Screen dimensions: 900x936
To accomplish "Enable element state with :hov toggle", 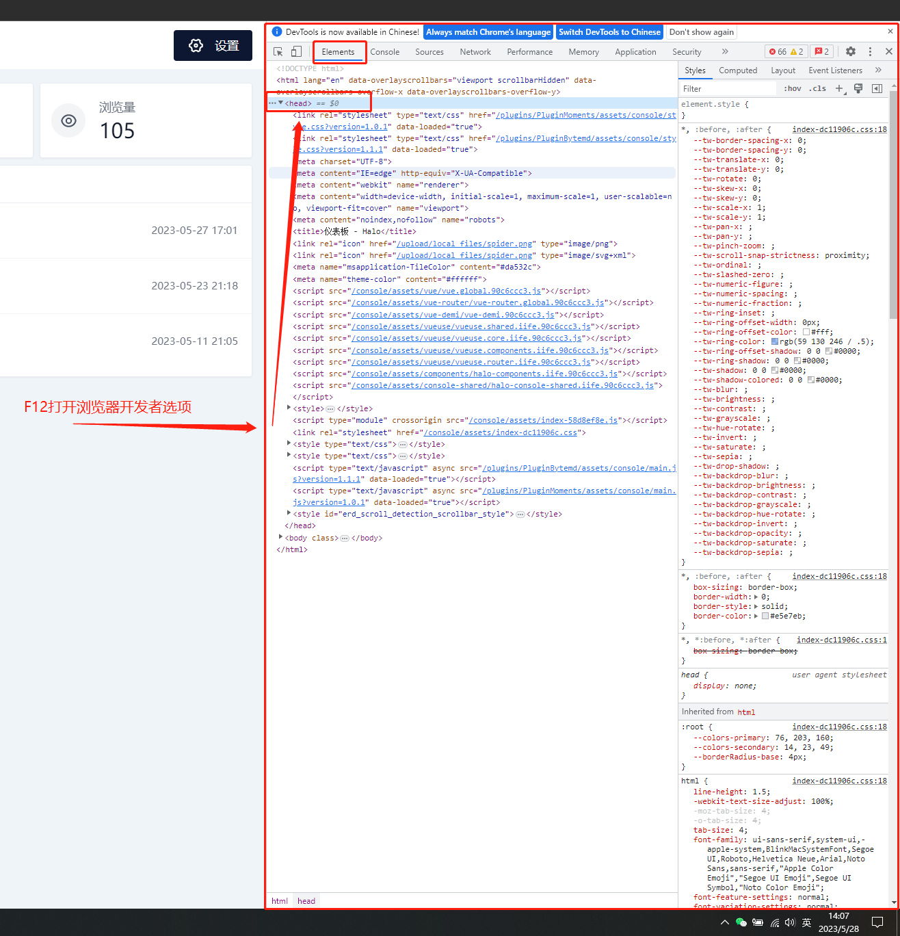I will 793,88.
